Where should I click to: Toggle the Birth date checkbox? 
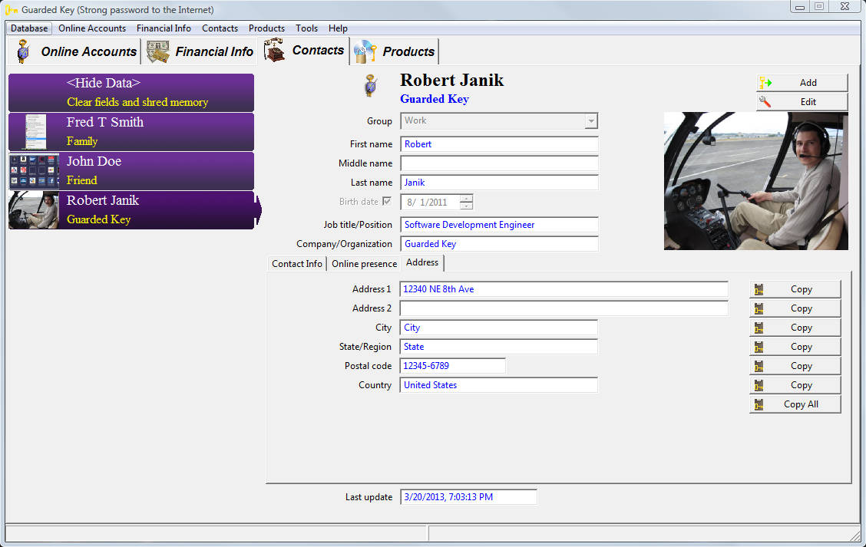click(387, 202)
